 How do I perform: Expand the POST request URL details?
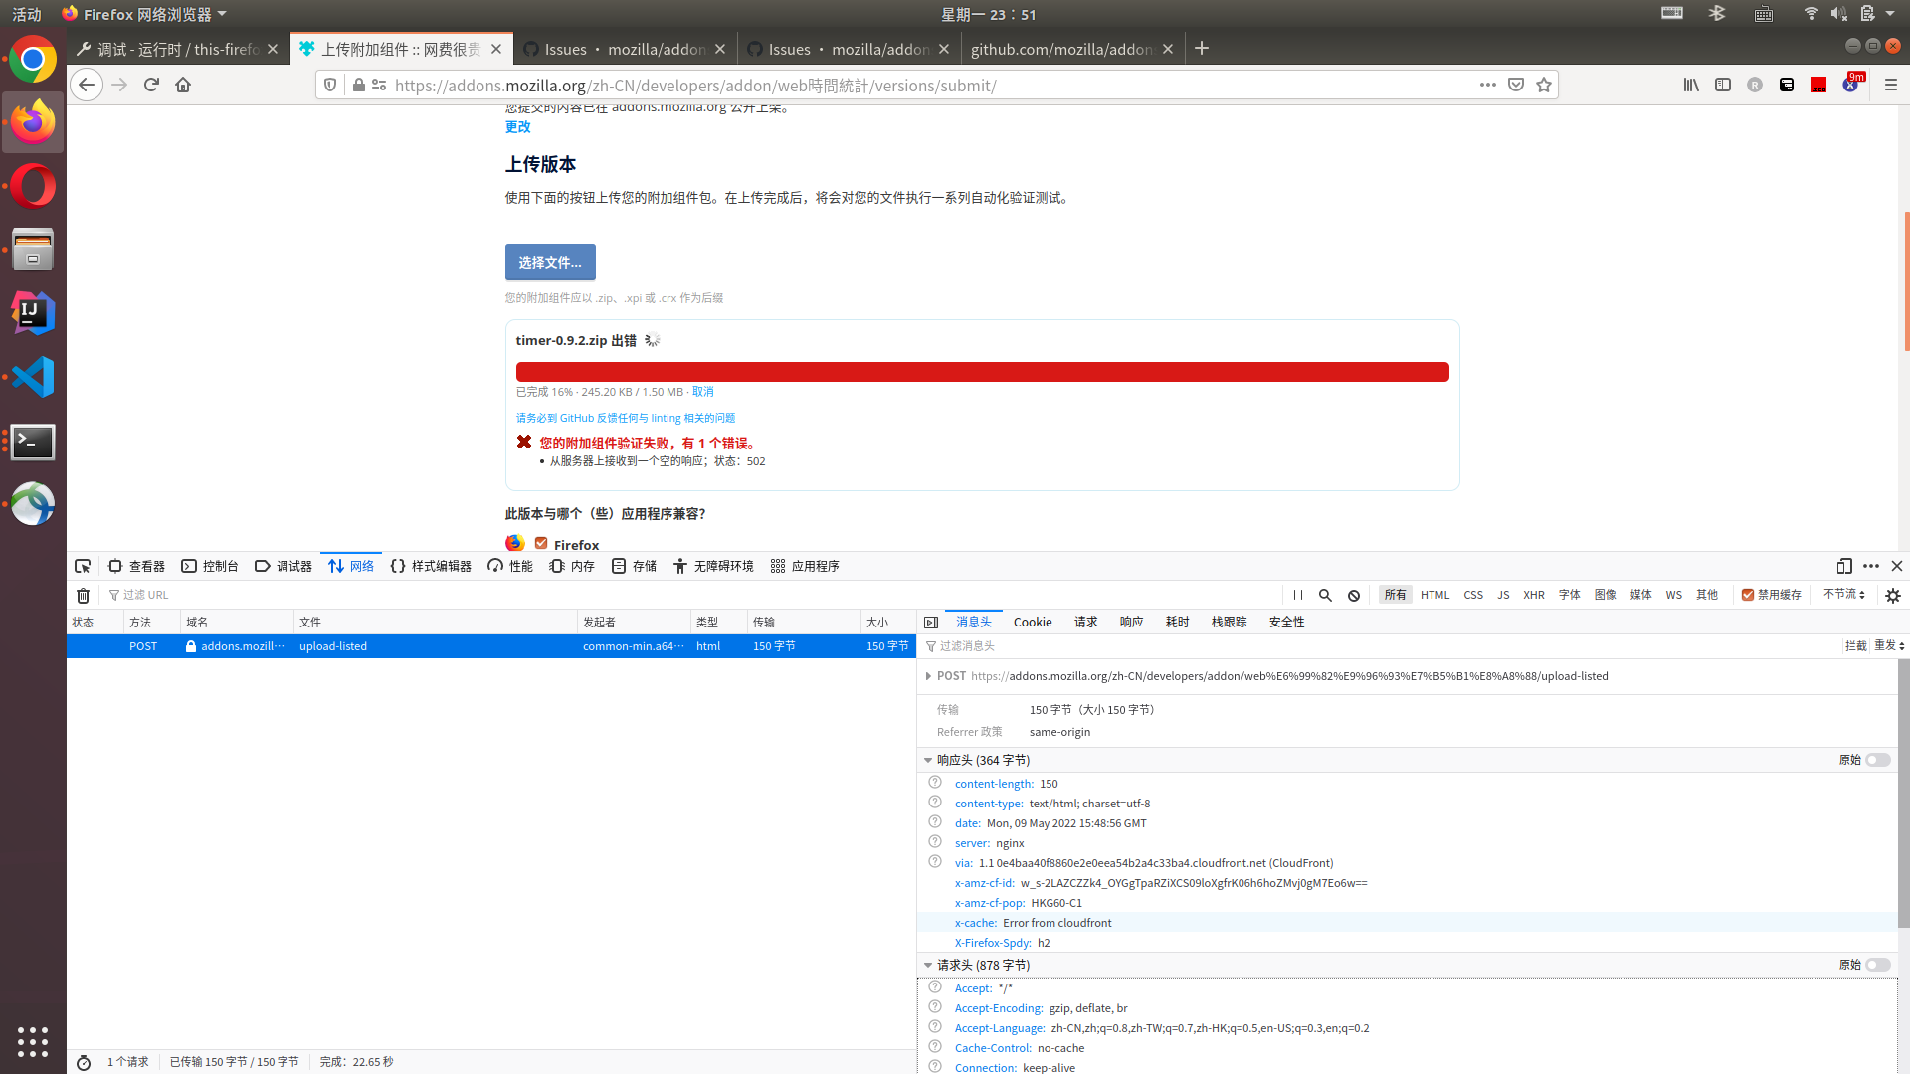[928, 676]
